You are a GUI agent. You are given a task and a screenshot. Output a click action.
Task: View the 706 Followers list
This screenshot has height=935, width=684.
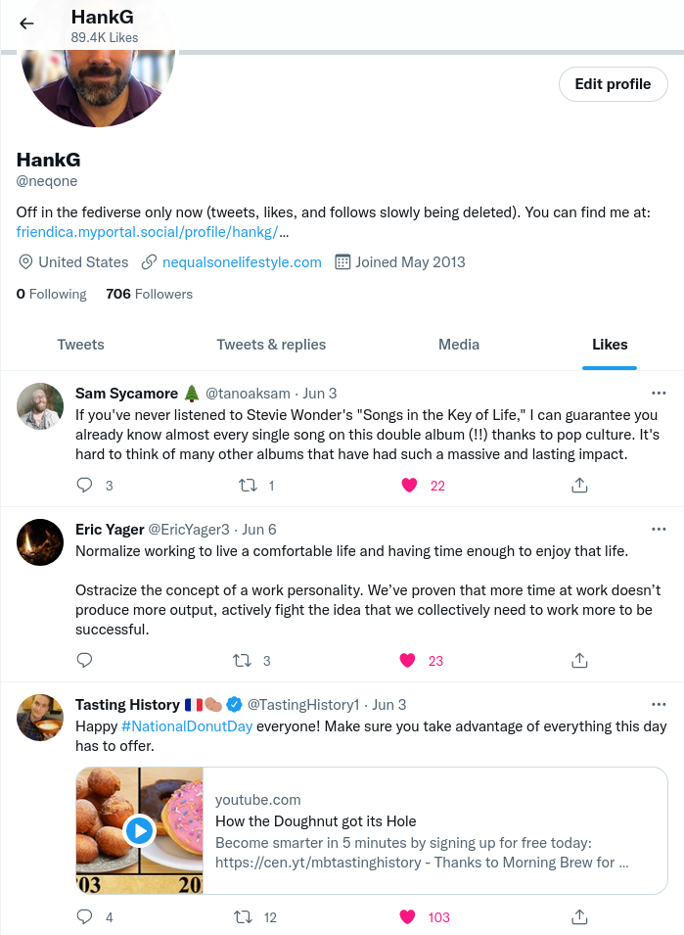149,294
